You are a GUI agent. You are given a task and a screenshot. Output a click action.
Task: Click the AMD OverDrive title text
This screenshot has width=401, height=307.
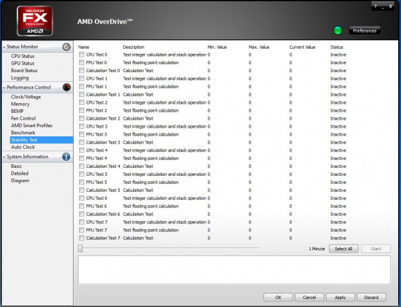(x=105, y=21)
